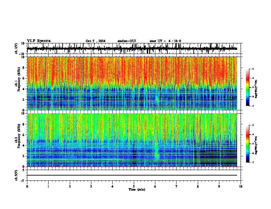Click the ch.1 color scale bar
This screenshot has height=209, width=271.
pyautogui.click(x=248, y=87)
